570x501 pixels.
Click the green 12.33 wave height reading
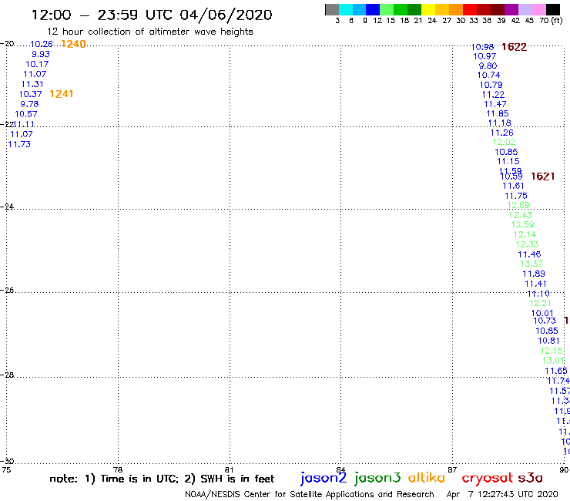point(527,244)
